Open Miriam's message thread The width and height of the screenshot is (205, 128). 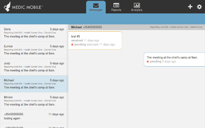point(34,101)
